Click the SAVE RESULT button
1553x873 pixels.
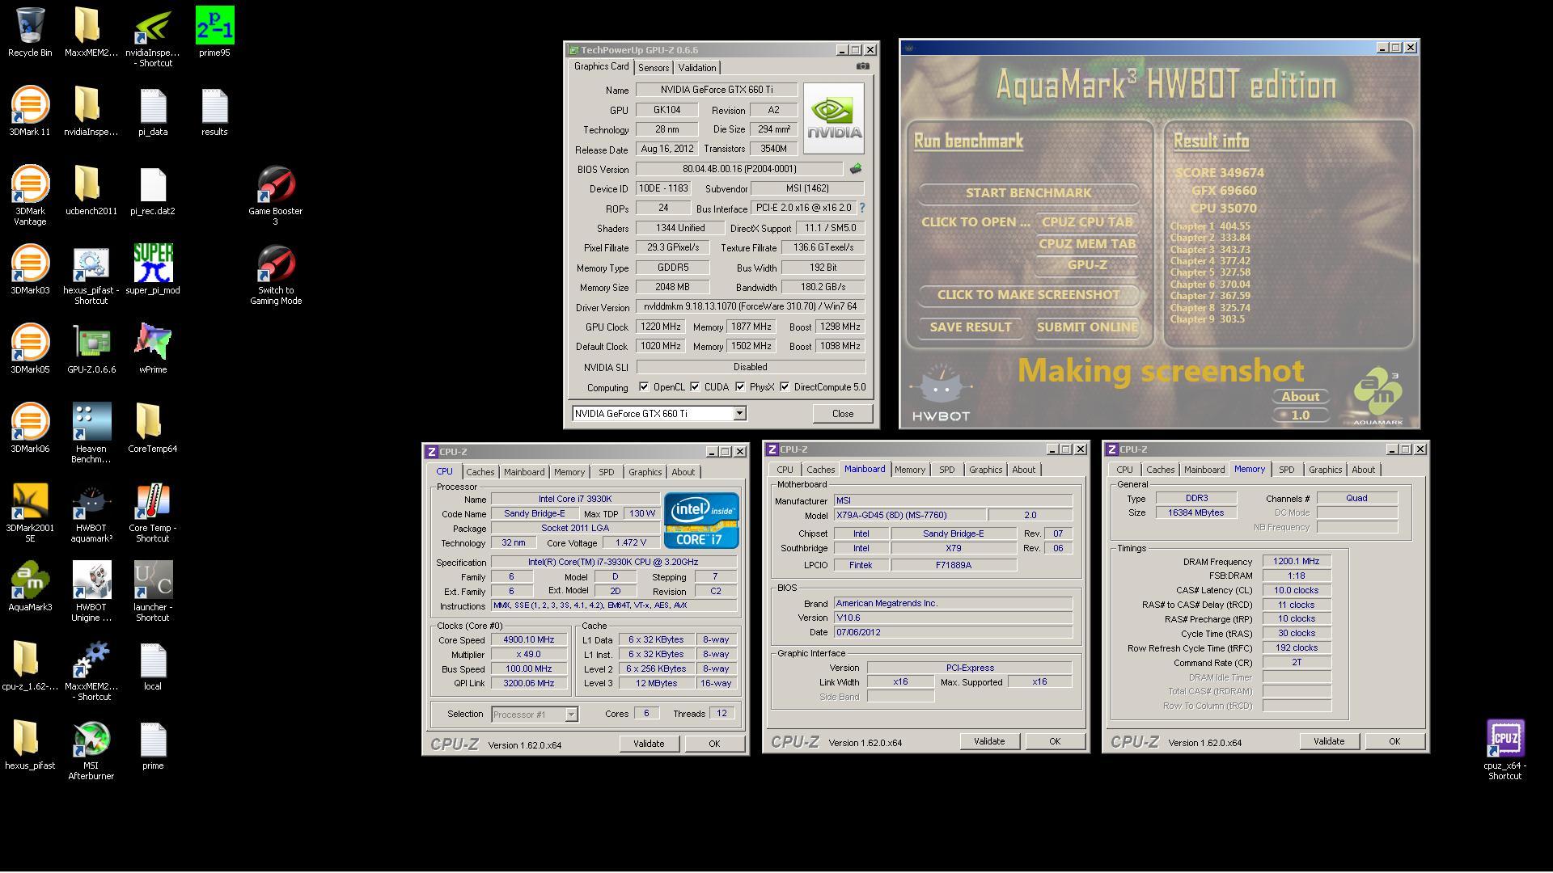tap(971, 327)
